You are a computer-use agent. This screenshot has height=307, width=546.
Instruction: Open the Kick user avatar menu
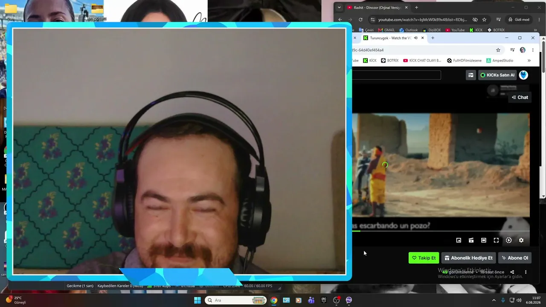(523, 75)
